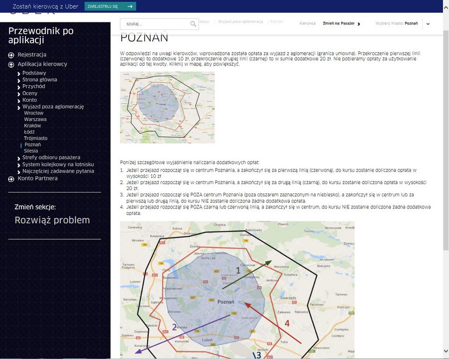Image resolution: width=449 pixels, height=359 pixels.
Task: Expand the Przychód chevron
Action: 19,87
